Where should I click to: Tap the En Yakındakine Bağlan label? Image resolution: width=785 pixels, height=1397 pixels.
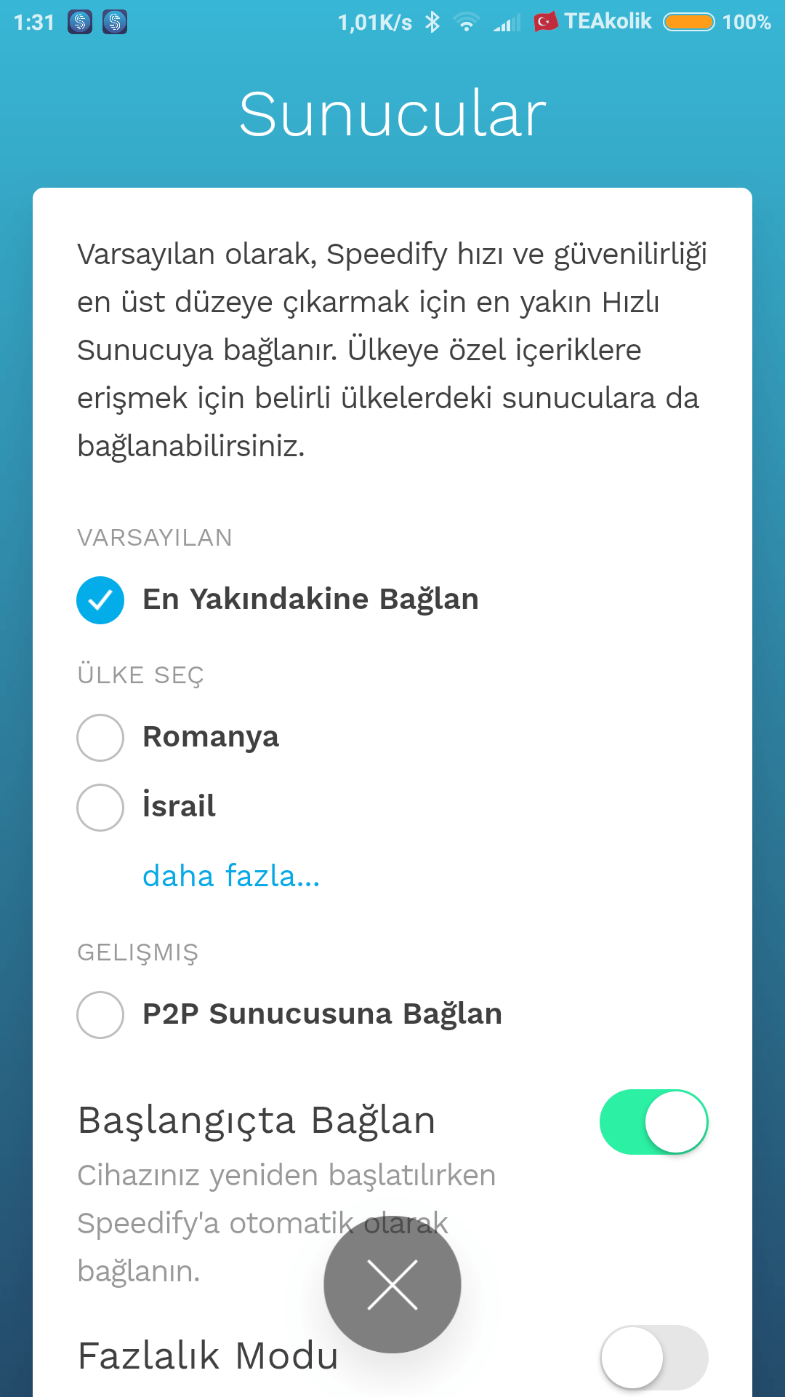[x=310, y=600]
